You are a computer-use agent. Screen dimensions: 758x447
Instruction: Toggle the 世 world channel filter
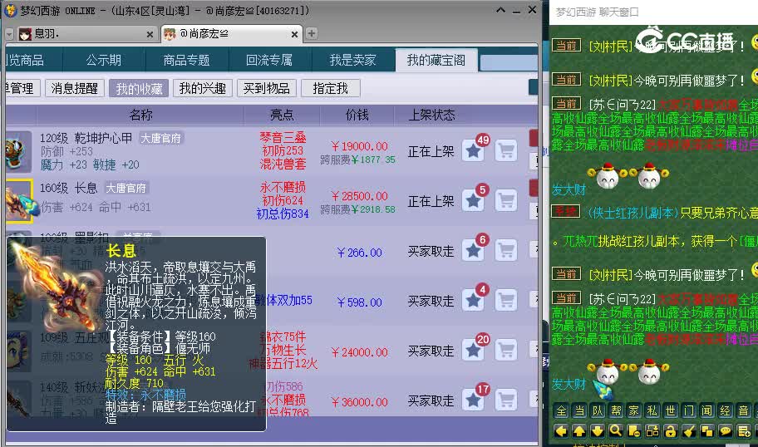click(x=671, y=410)
